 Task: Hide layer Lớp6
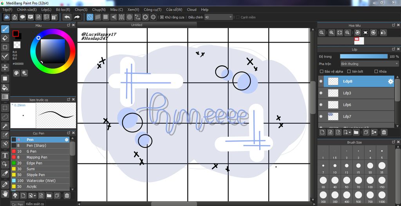click(321, 105)
